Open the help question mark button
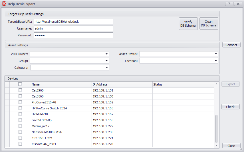Screen dimensions: 244x152 point(229,4)
